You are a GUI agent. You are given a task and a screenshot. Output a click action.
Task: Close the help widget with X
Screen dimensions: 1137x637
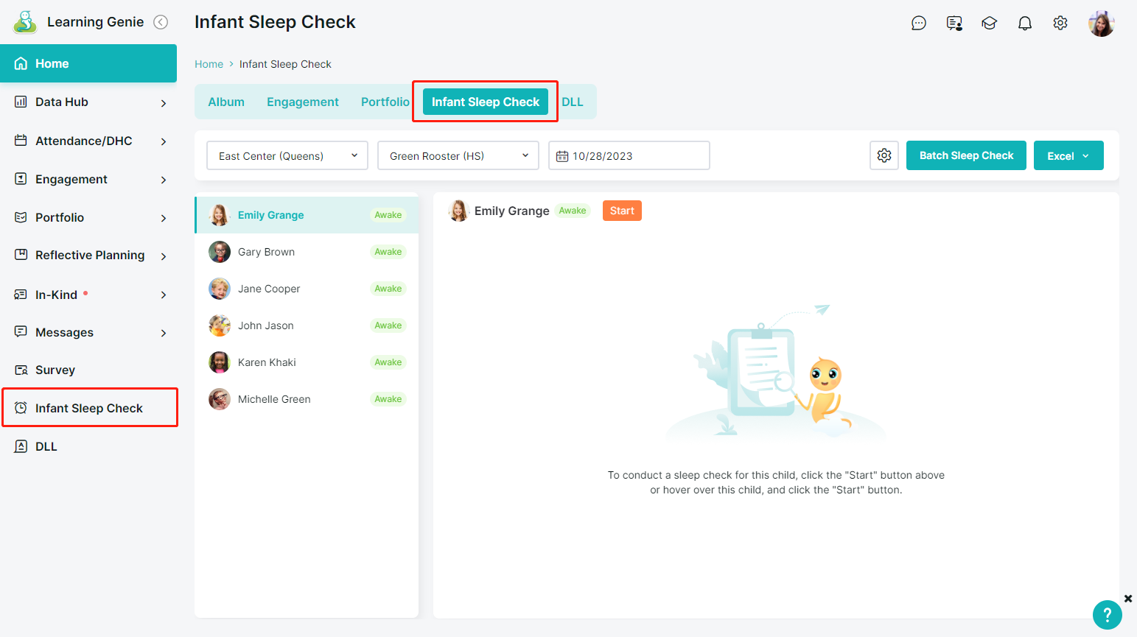coord(1127,599)
